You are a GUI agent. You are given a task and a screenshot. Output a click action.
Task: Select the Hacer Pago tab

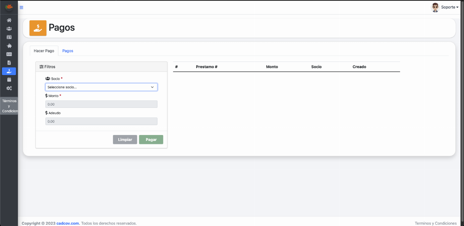pos(44,51)
